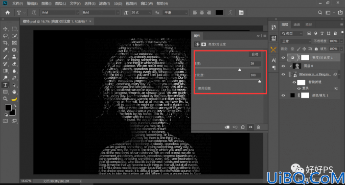345x185 pixels.
Task: Select the Eraser tool
Action: pos(14,64)
